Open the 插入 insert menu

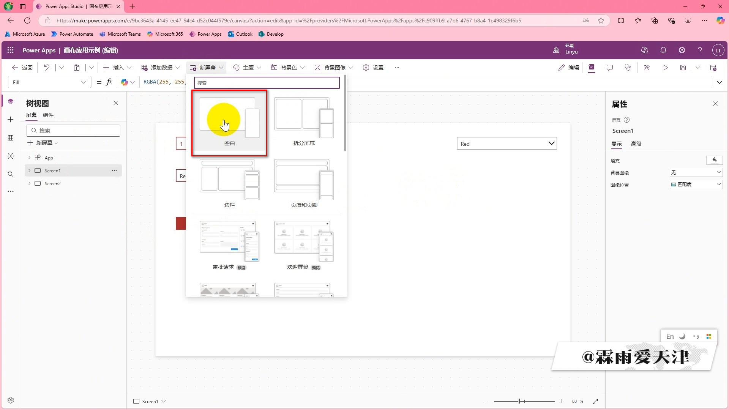coord(118,68)
